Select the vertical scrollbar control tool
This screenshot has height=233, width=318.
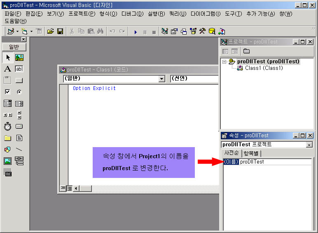(19, 115)
